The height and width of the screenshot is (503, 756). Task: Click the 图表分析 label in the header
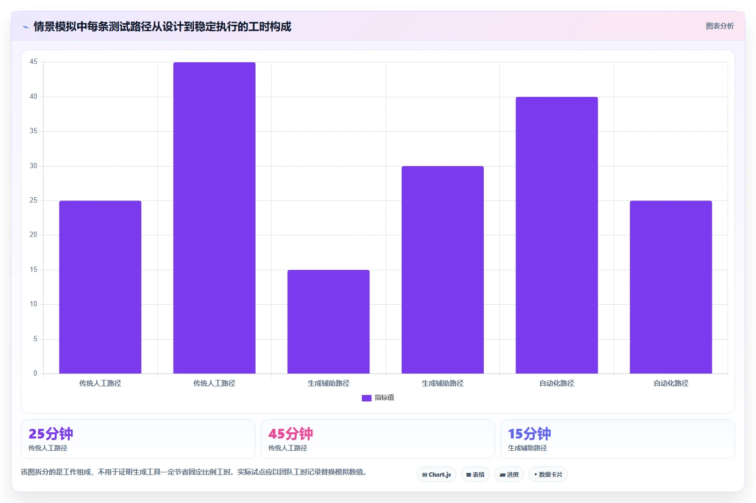pos(719,26)
